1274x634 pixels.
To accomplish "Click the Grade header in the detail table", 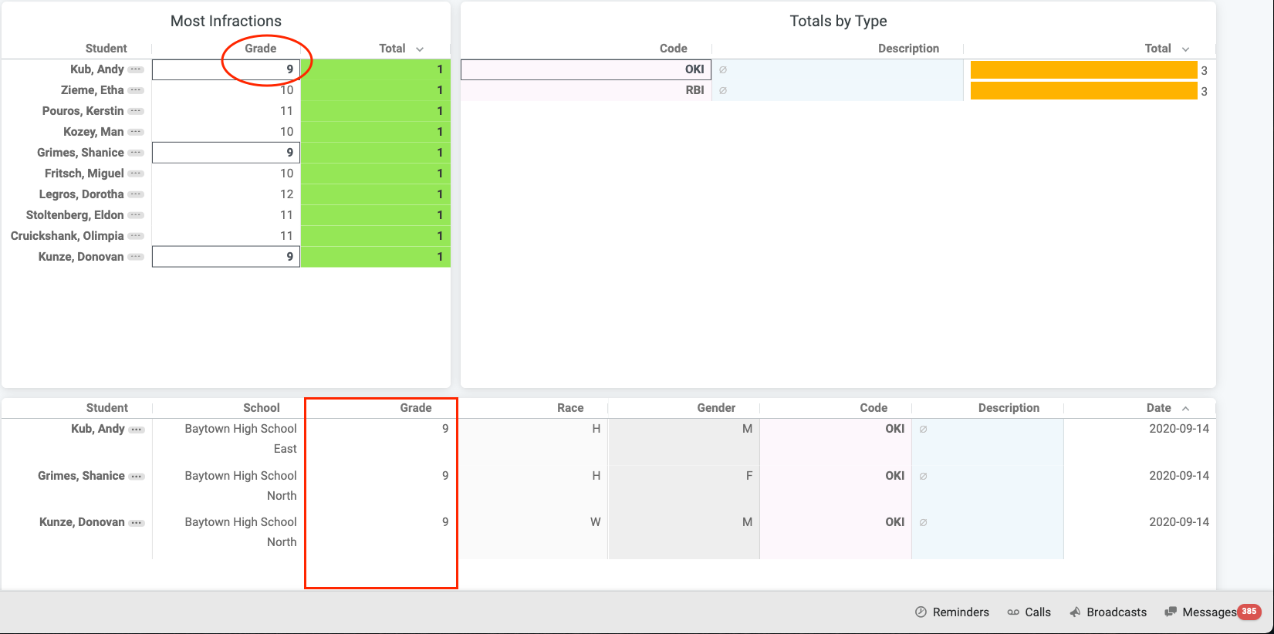I will [416, 408].
